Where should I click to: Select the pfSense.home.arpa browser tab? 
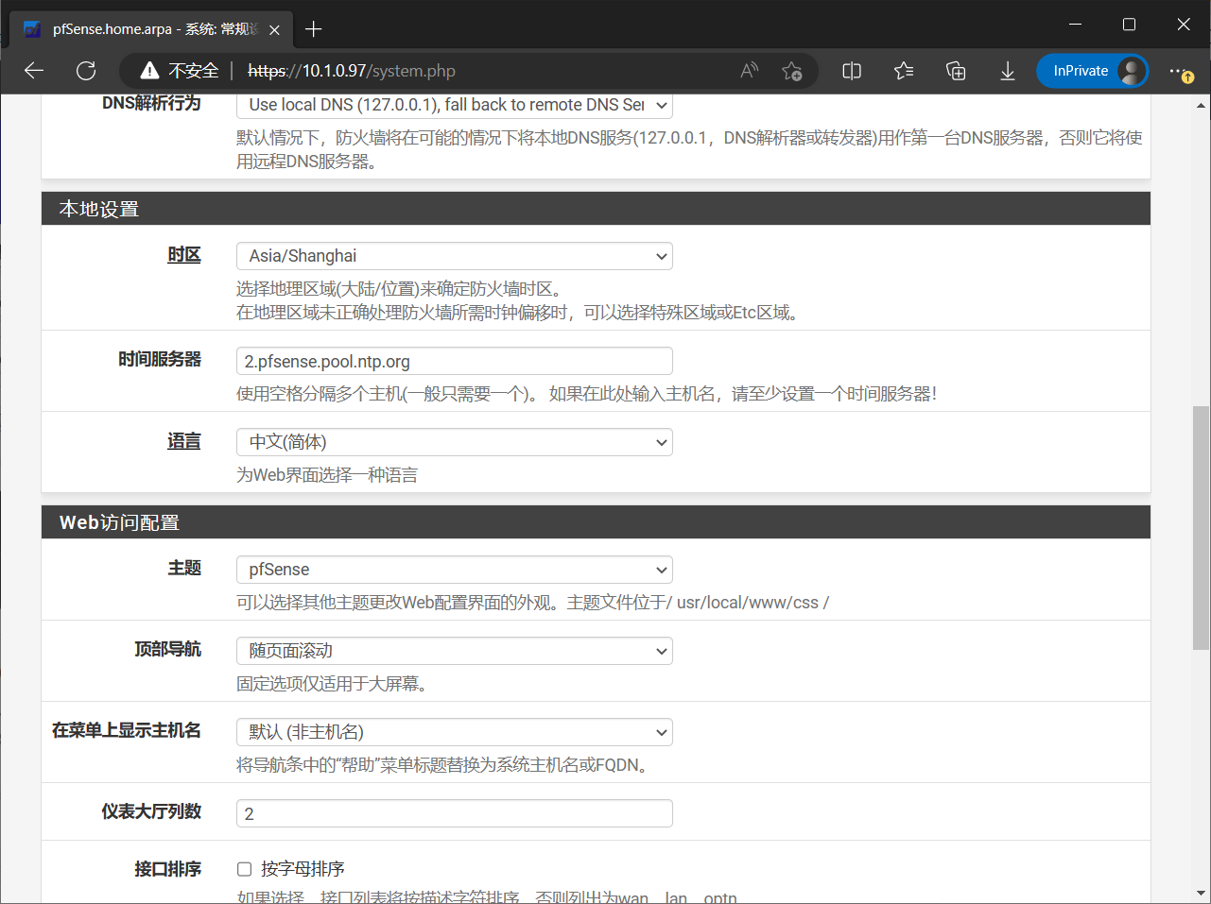pyautogui.click(x=142, y=28)
